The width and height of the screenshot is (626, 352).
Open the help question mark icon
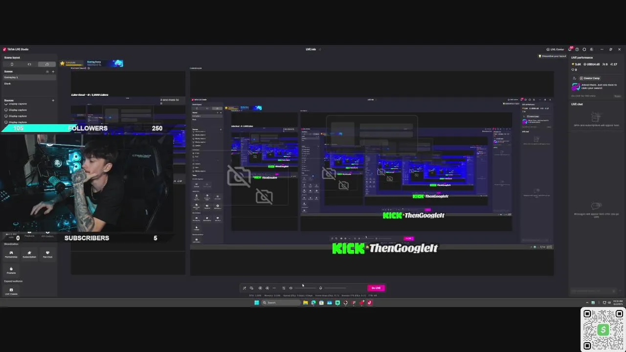pyautogui.click(x=577, y=49)
